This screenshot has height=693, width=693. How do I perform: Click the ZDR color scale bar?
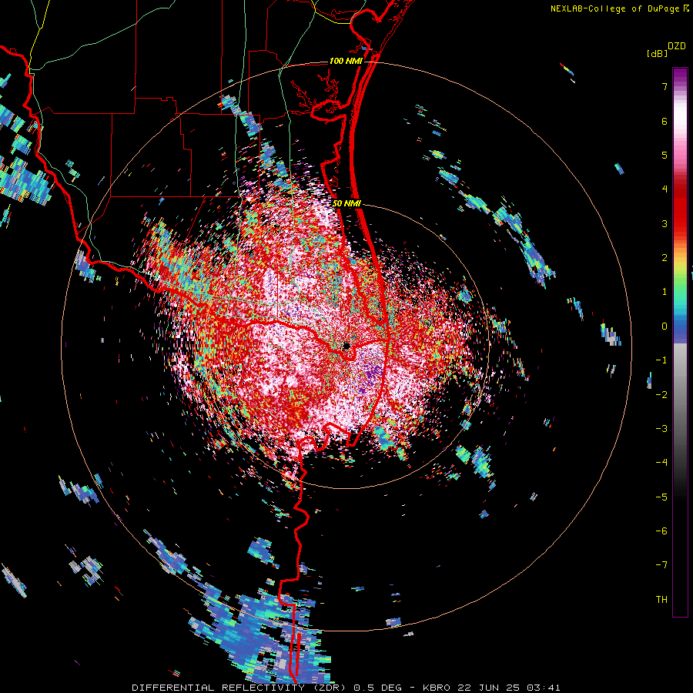coord(680,342)
